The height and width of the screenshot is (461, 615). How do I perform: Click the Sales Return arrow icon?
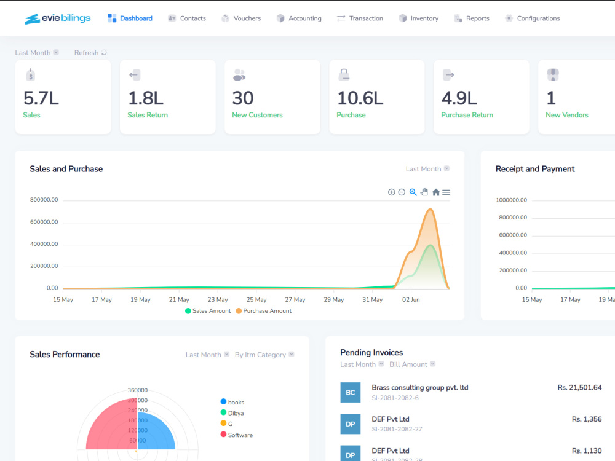coord(135,74)
